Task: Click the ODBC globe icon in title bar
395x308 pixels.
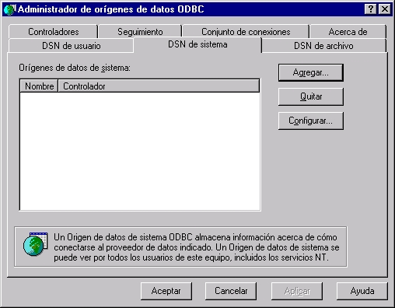Action: pos(9,9)
